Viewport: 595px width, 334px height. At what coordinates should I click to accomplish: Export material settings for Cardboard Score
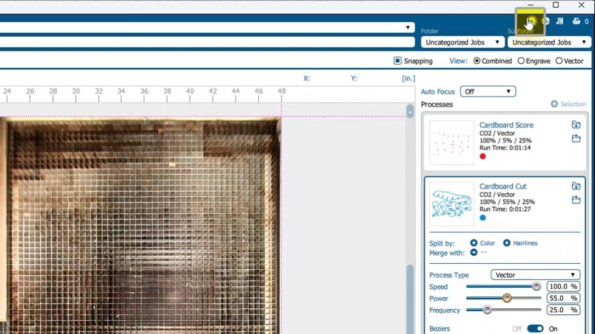pos(576,139)
